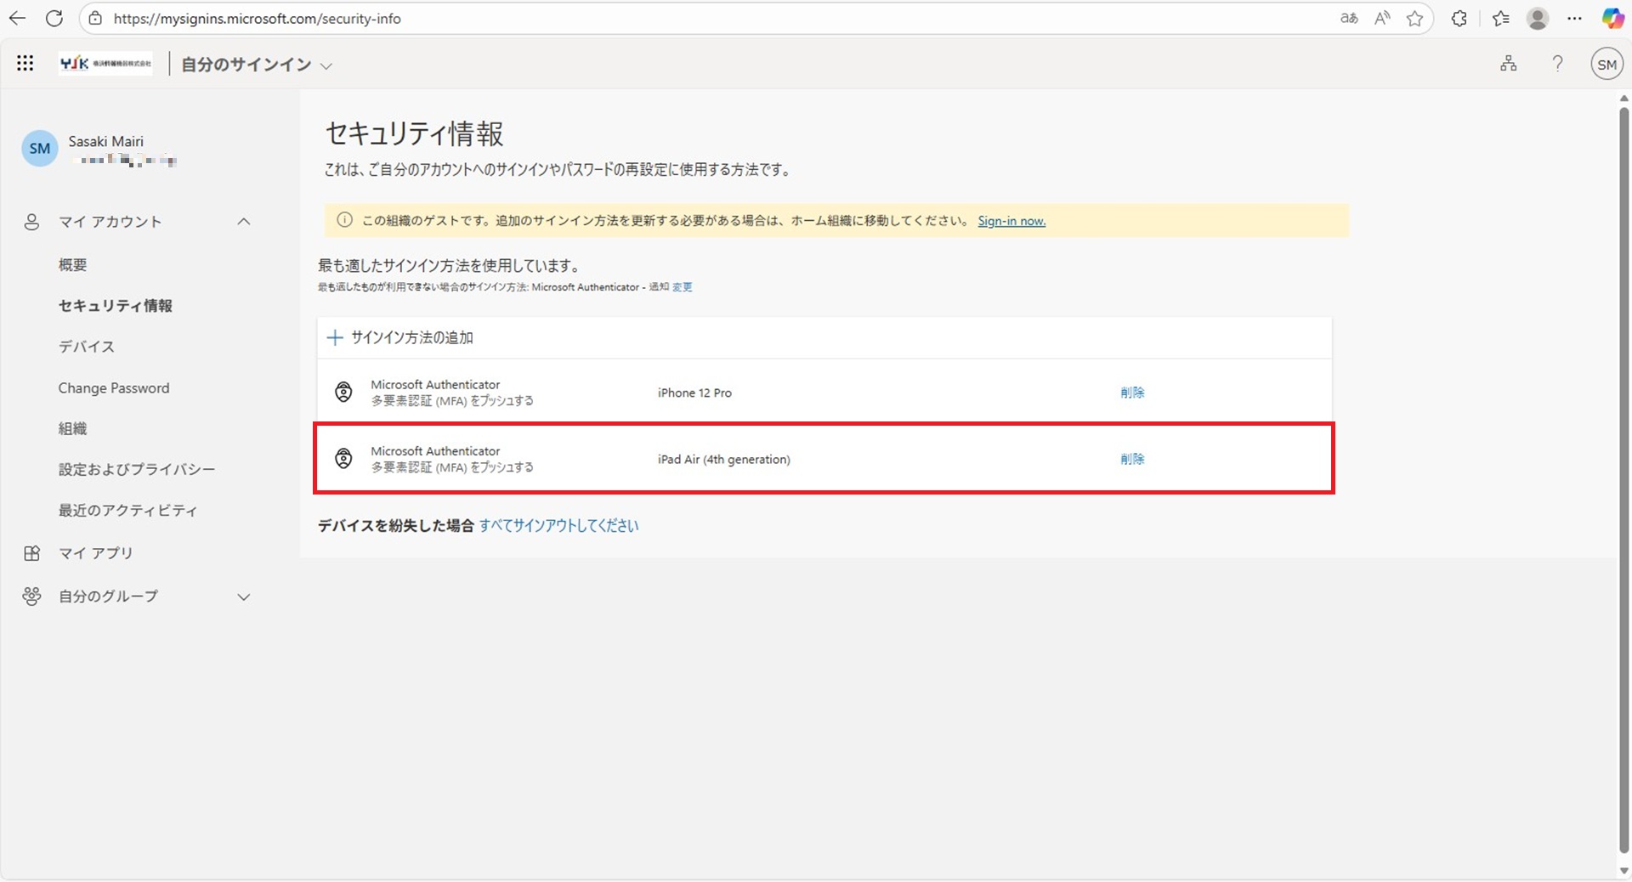Viewport: 1632px width, 882px height.
Task: Go to 概要 in the sidebar
Action: [73, 265]
